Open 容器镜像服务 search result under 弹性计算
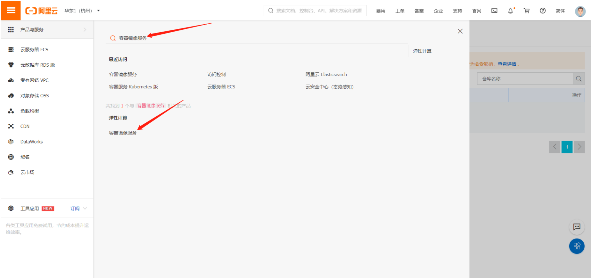 pos(123,133)
